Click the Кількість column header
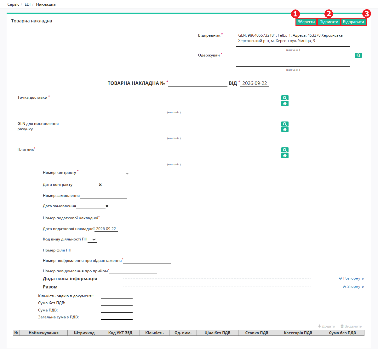 coord(154,333)
